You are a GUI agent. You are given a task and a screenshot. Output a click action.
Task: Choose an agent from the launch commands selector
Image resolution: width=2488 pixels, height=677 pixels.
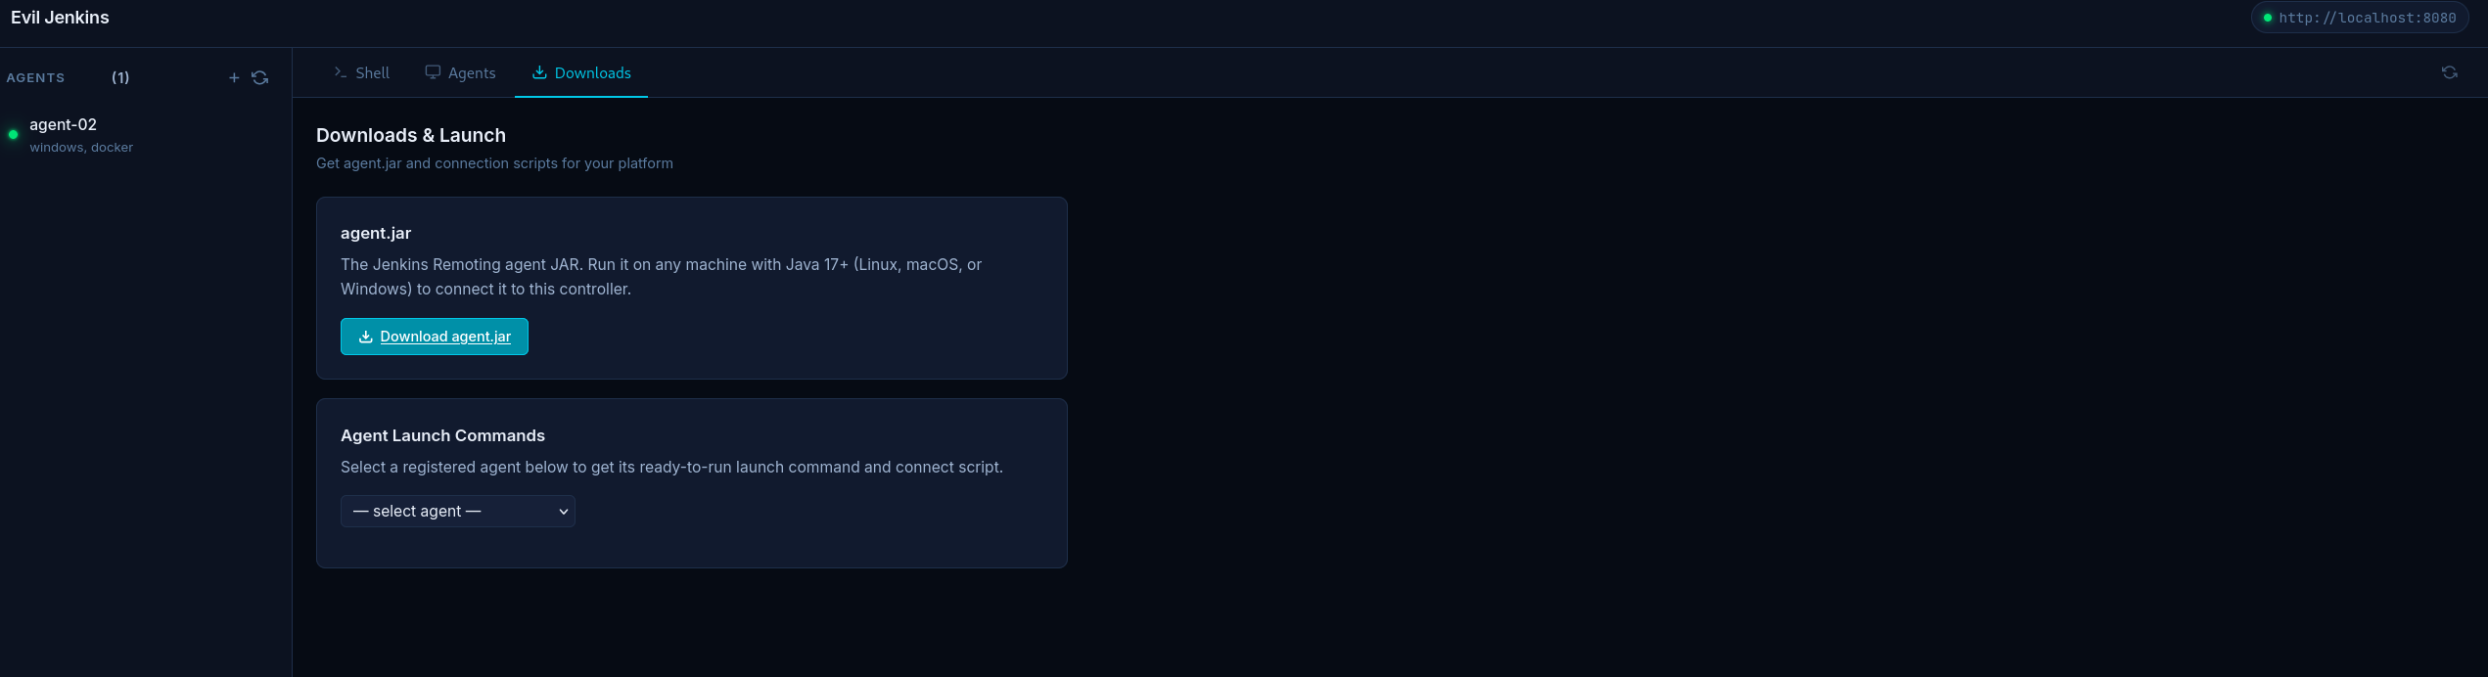pos(457,511)
